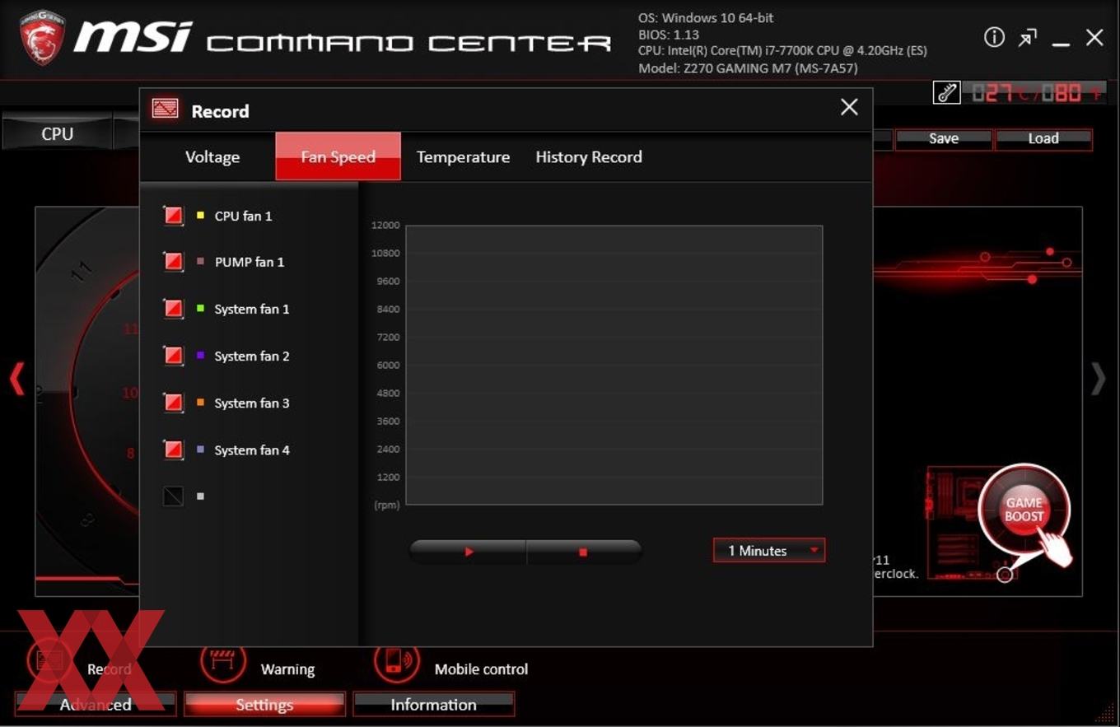Click the System fan 4 color swatch

(201, 449)
